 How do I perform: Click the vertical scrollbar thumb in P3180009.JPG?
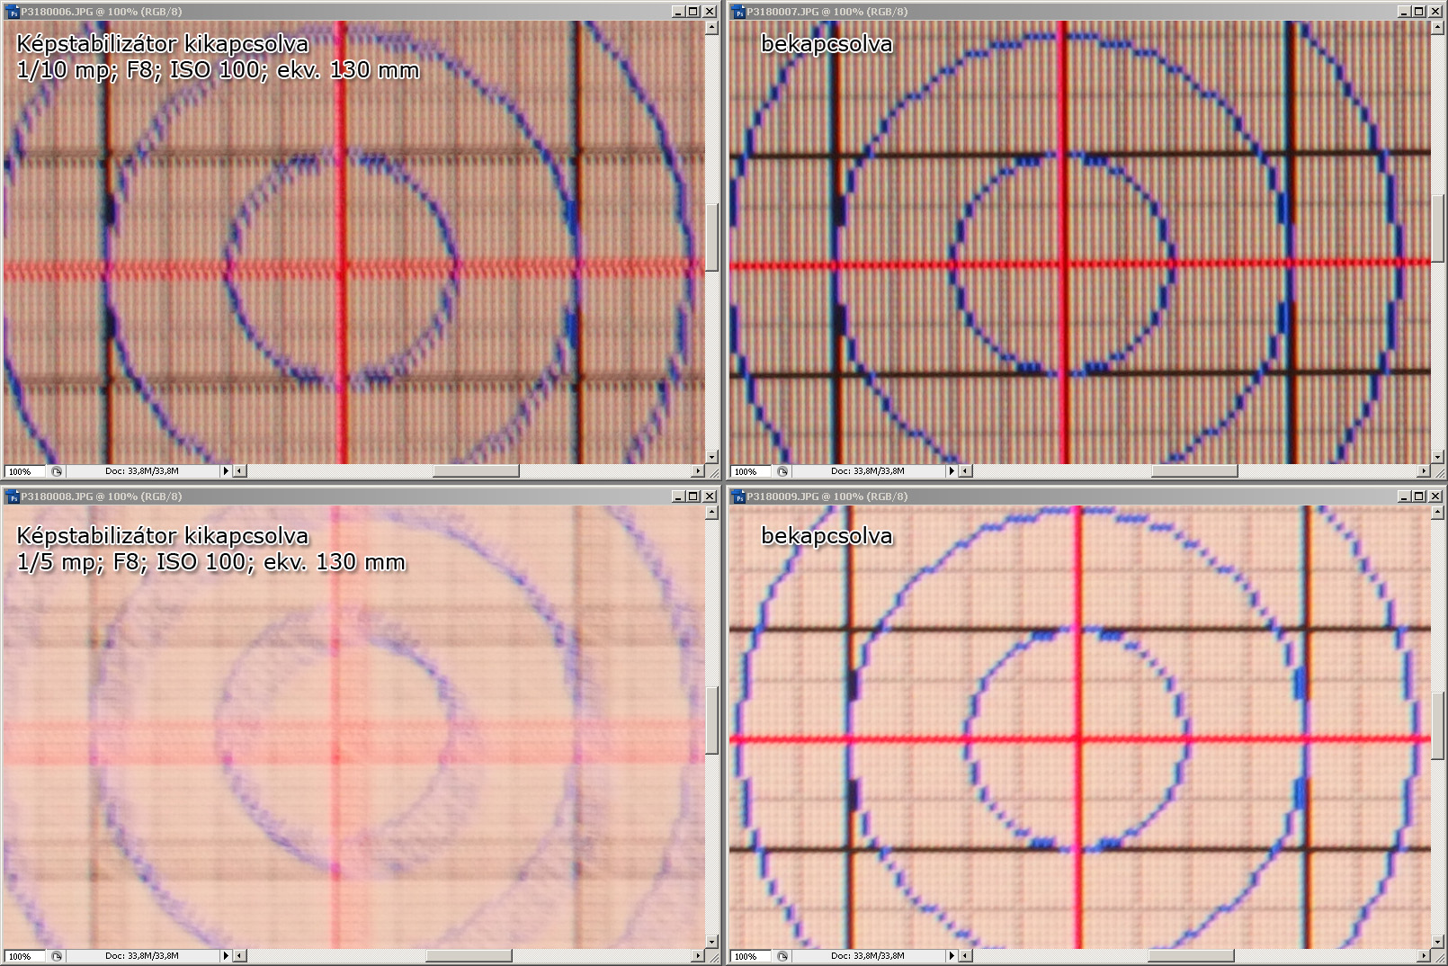point(1437,725)
